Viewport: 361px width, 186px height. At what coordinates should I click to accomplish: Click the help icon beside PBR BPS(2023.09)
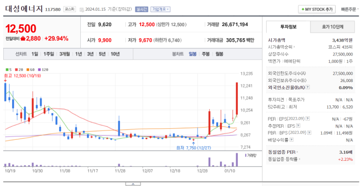tap(310, 132)
